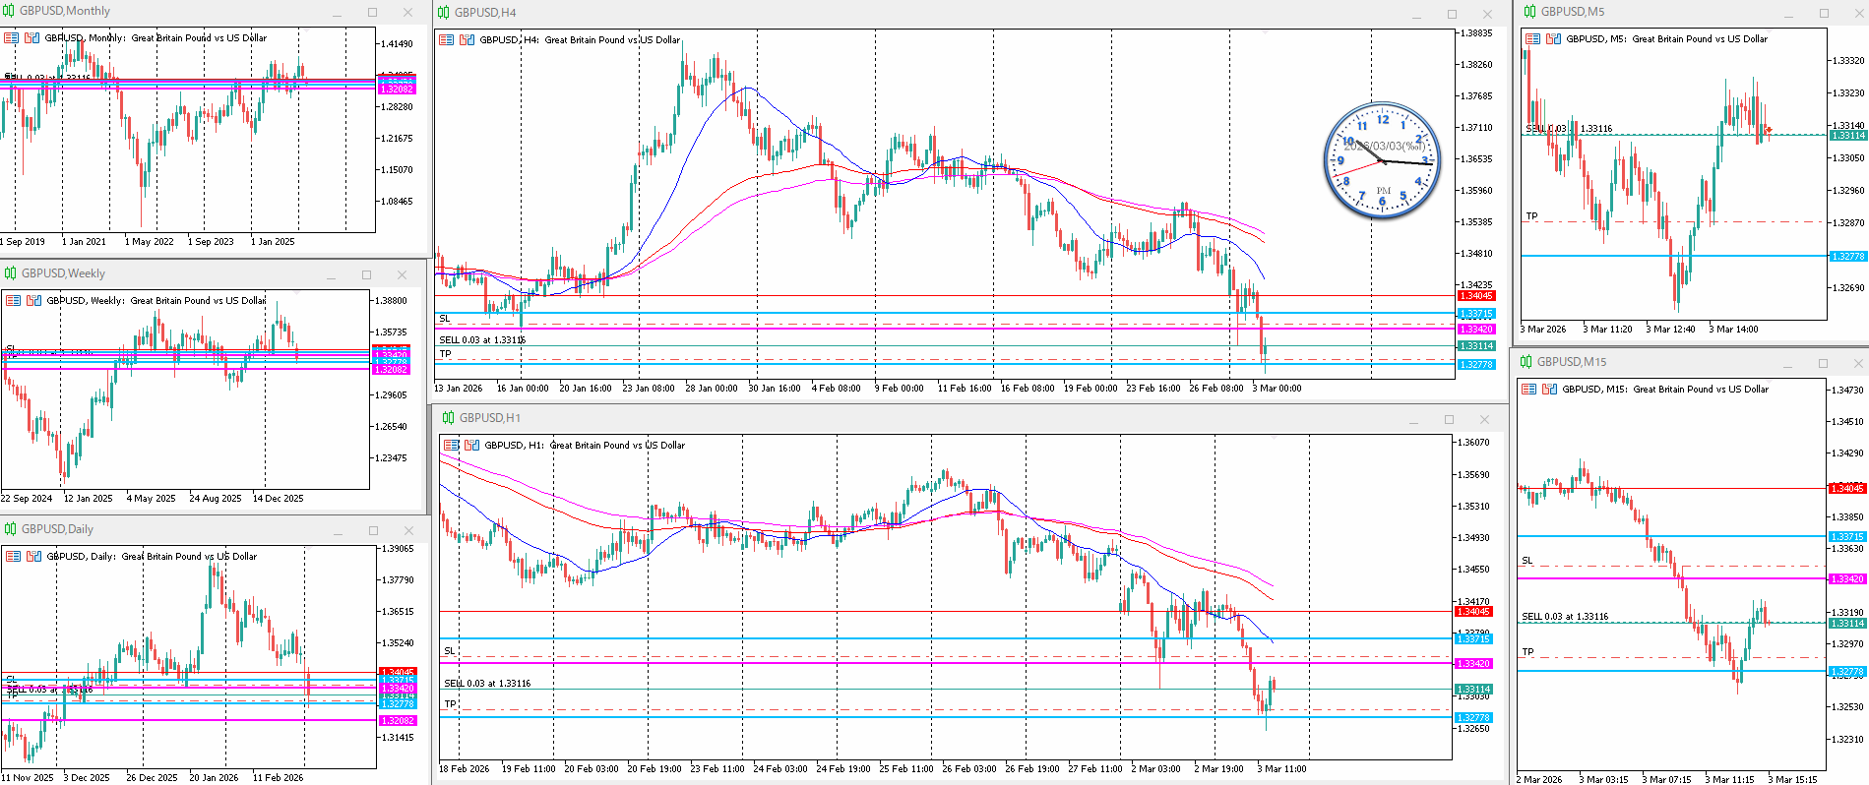
Task: Open Depth of Market on H4 chart
Action: point(467,40)
